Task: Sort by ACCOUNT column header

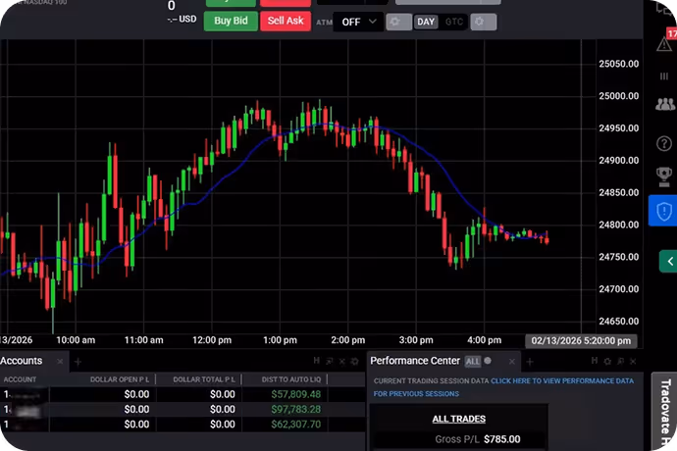Action: coord(20,379)
